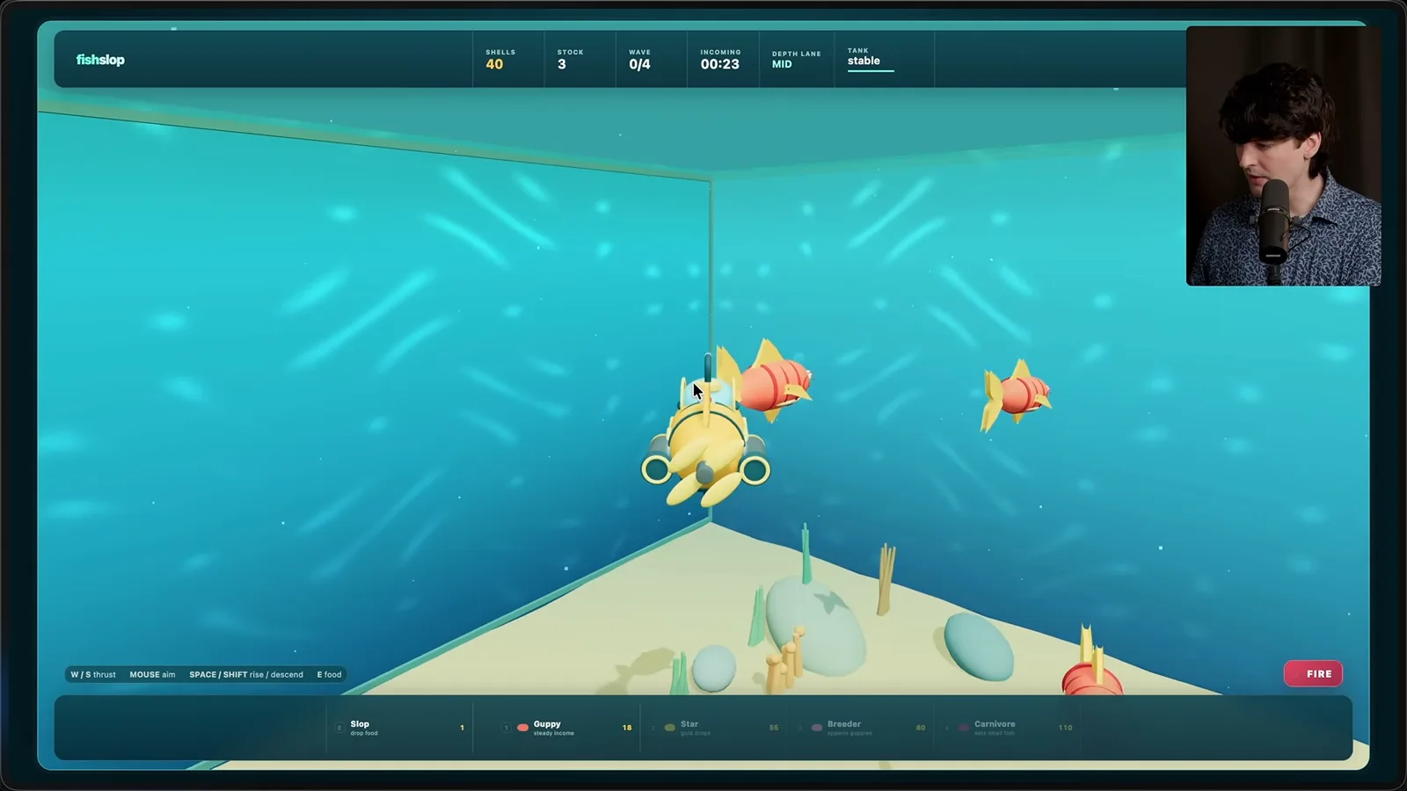Click the 1 key badge beside Guppy

click(506, 728)
